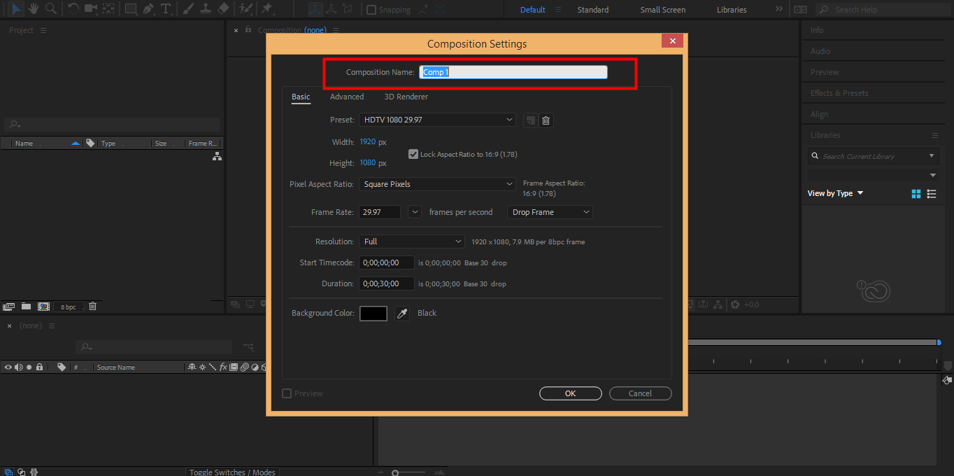Click the Composition Mini-Flowchart icon in timeline
The image size is (954, 476).
click(x=248, y=346)
